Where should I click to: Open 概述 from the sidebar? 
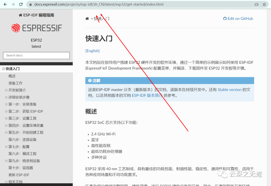click(x=12, y=76)
